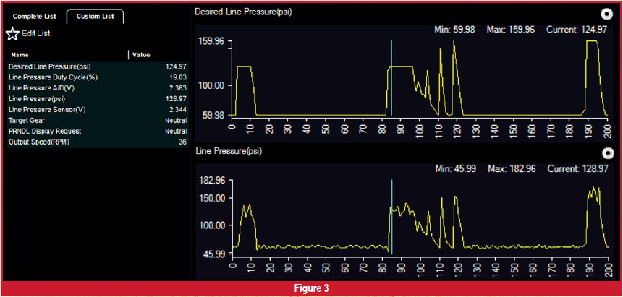Open settings icon for Line Pressure graph
This screenshot has width=623, height=297.
(x=607, y=152)
